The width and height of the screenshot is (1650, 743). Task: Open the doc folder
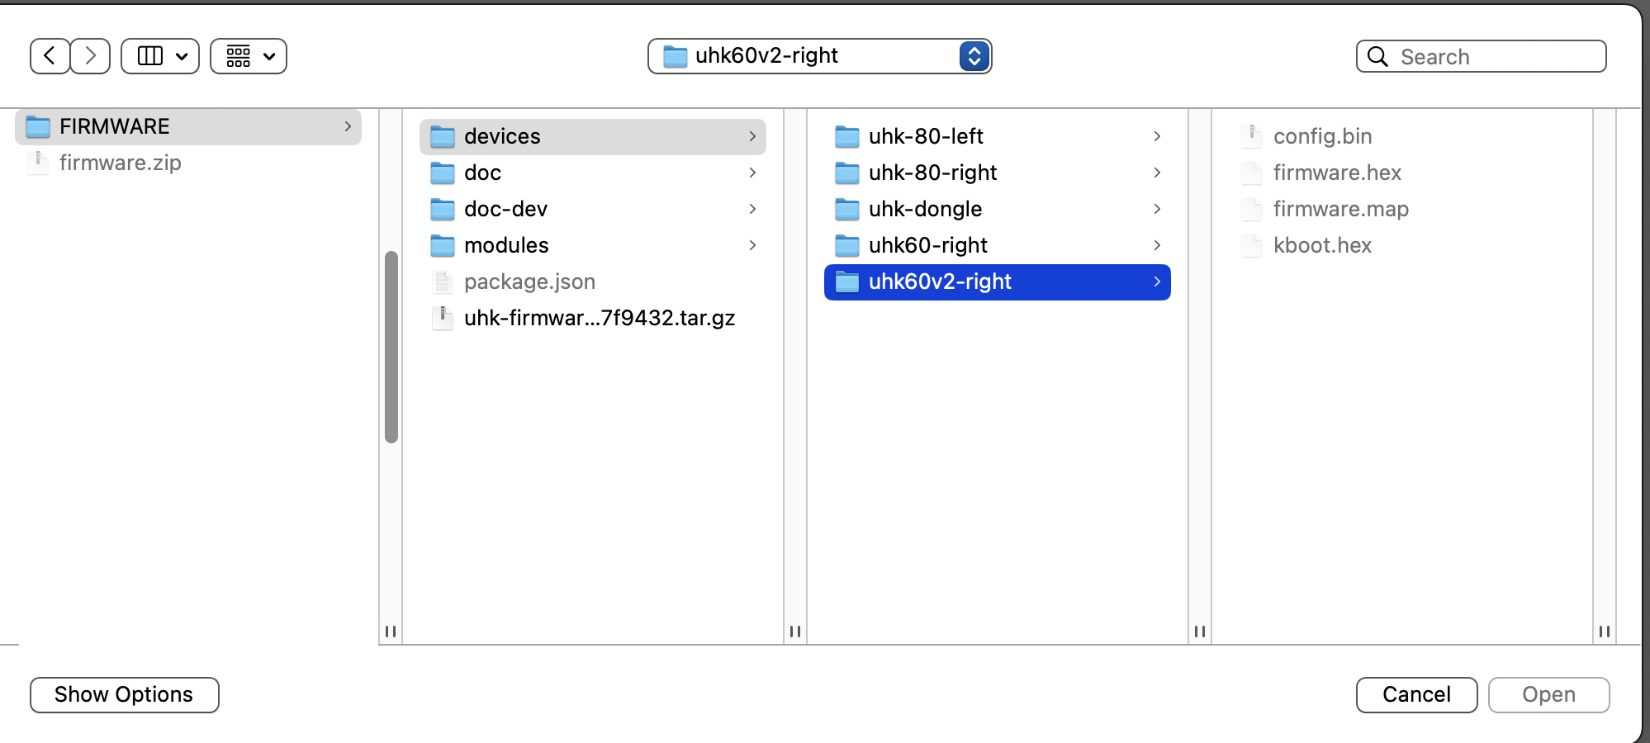[482, 173]
